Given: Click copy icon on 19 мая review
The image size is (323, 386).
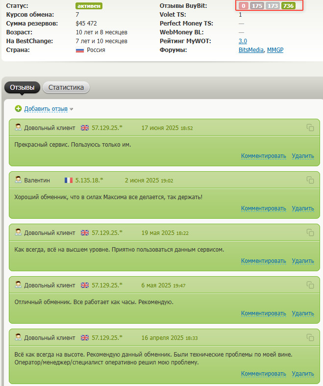Looking at the screenshot, I should click(310, 232).
